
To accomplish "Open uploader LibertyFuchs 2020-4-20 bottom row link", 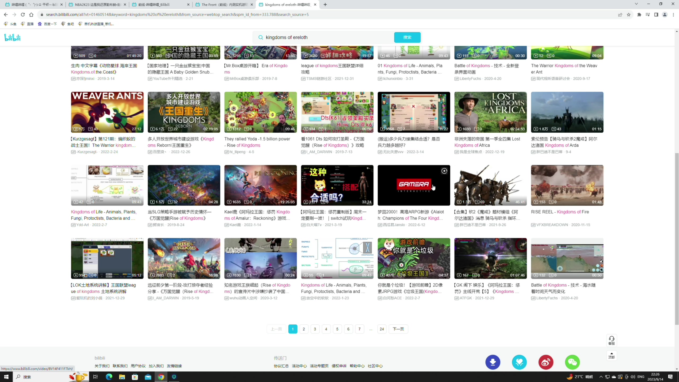I will 547,298.
